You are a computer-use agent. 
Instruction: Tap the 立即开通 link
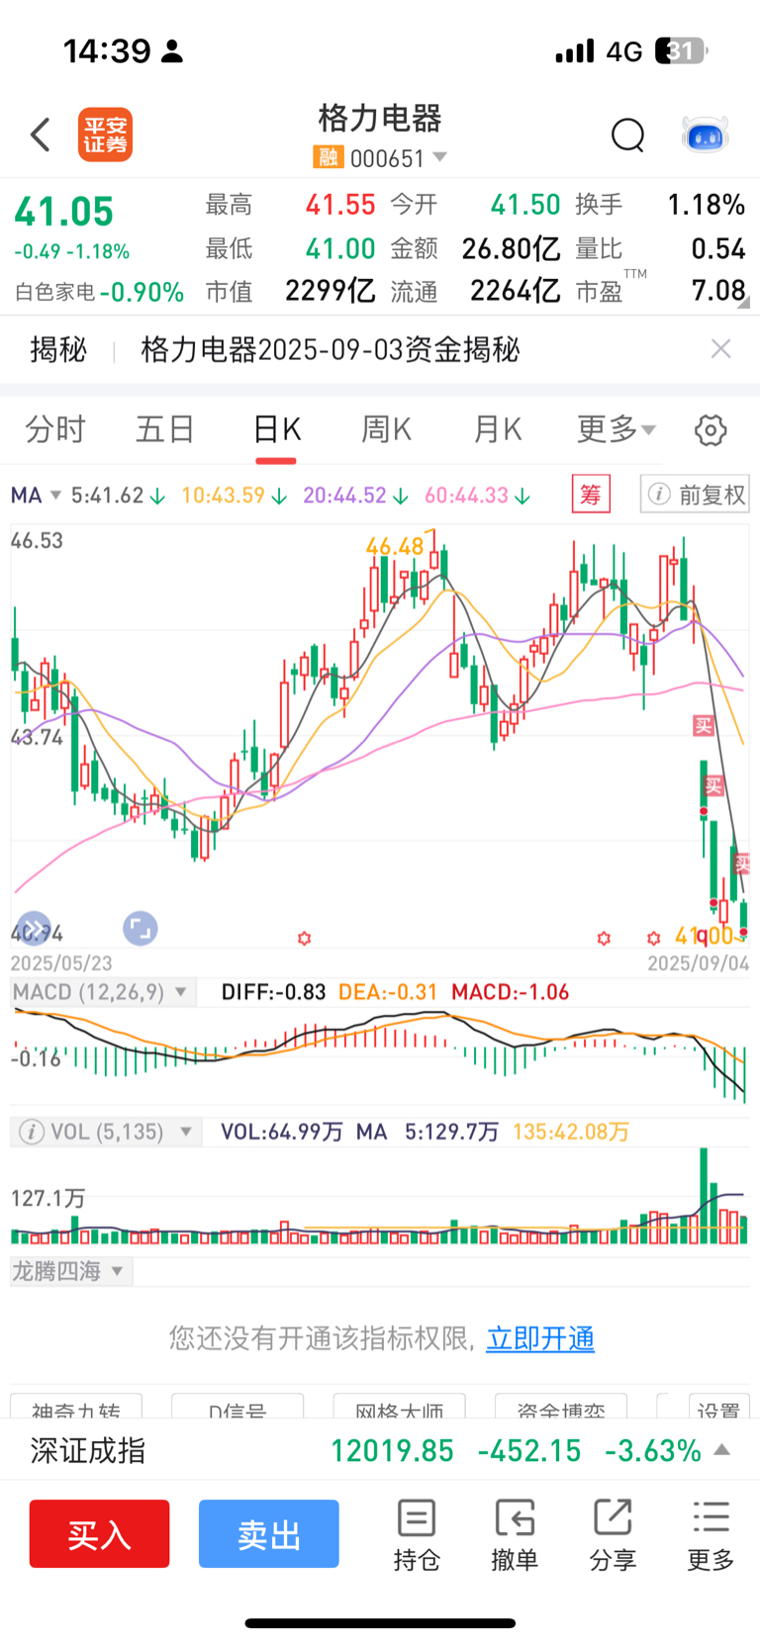click(540, 1338)
